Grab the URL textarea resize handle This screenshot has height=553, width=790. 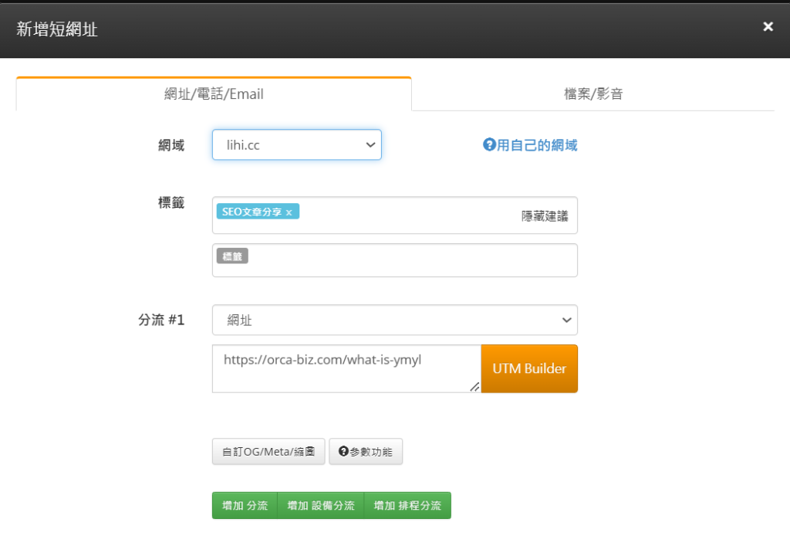(x=474, y=387)
